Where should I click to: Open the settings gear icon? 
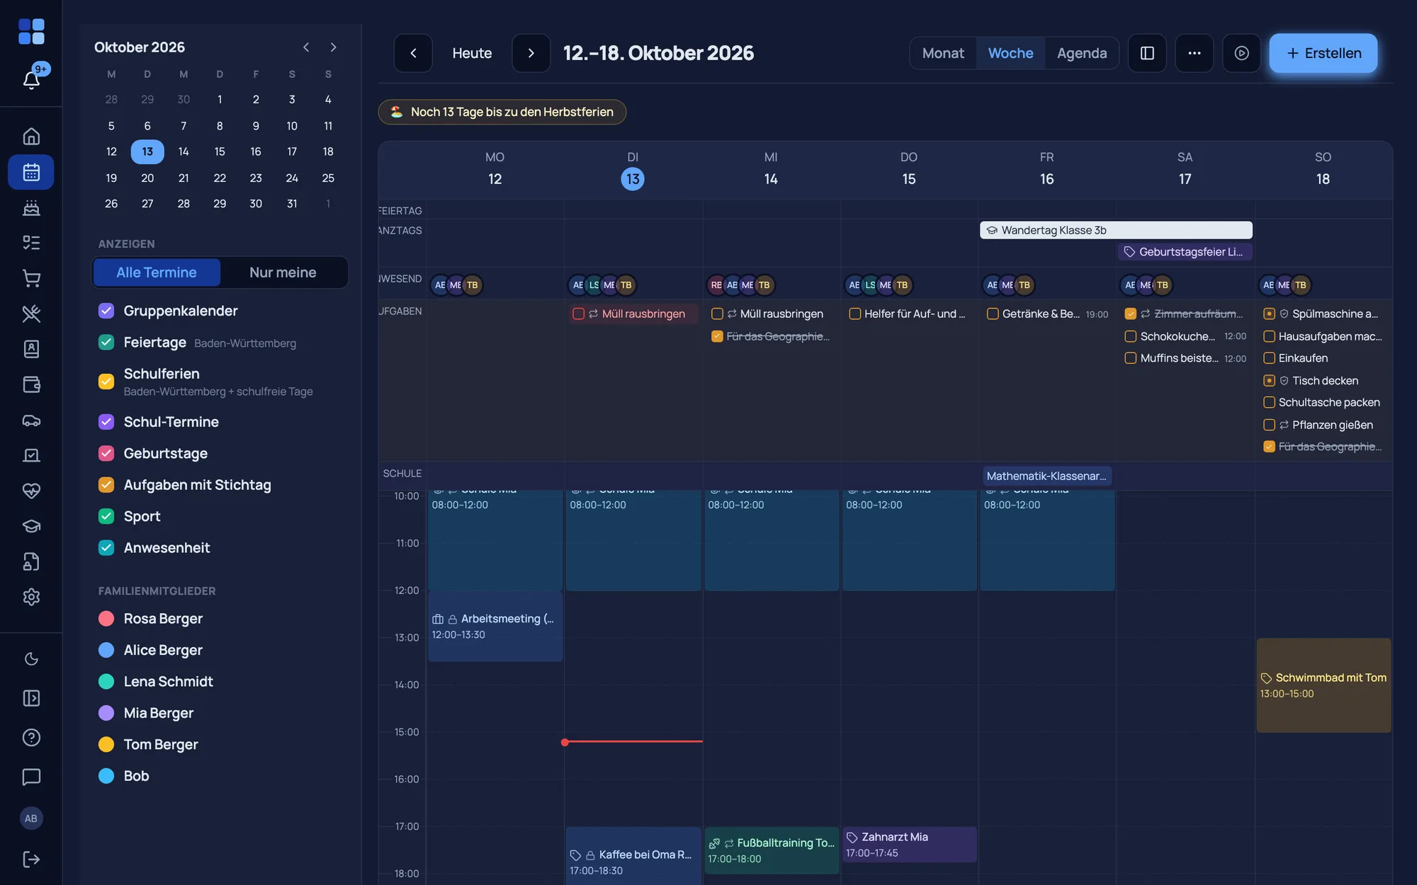pos(31,597)
